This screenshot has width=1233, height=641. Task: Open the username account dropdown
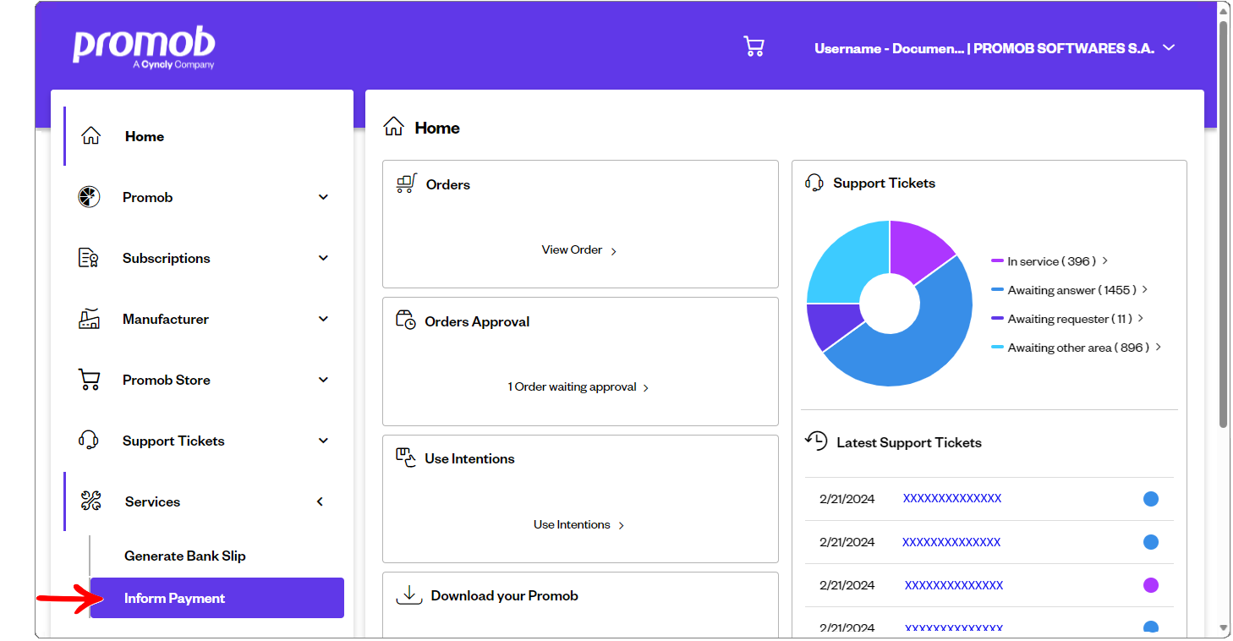point(995,48)
